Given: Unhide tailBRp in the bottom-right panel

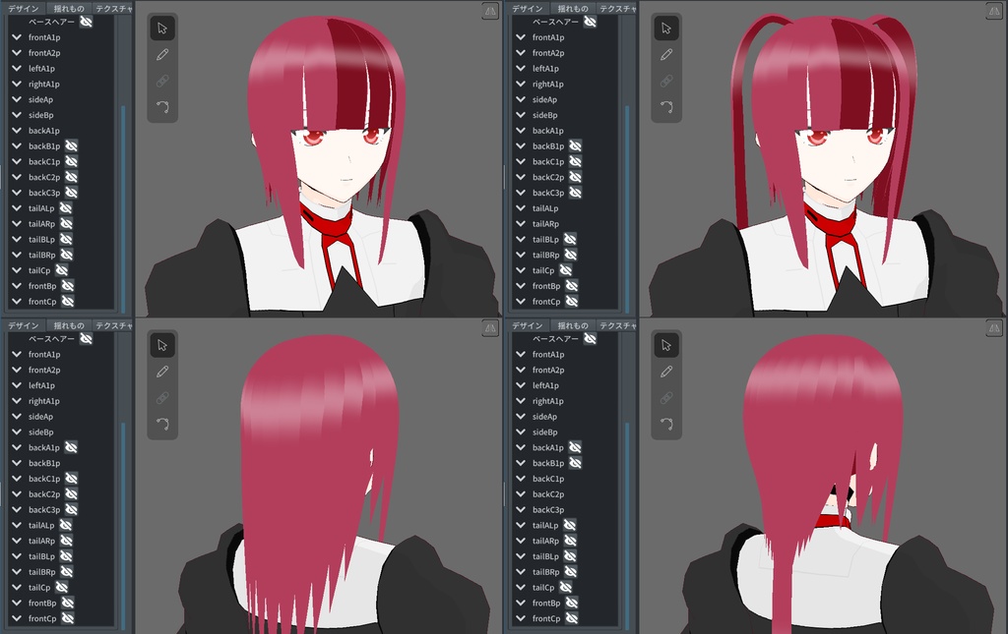Looking at the screenshot, I should point(570,572).
